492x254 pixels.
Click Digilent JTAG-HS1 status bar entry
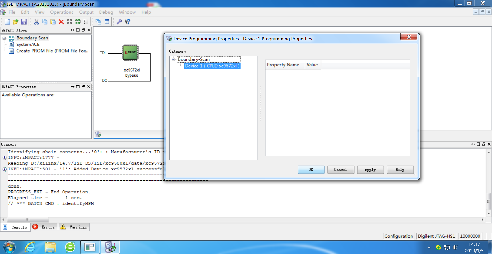436,236
